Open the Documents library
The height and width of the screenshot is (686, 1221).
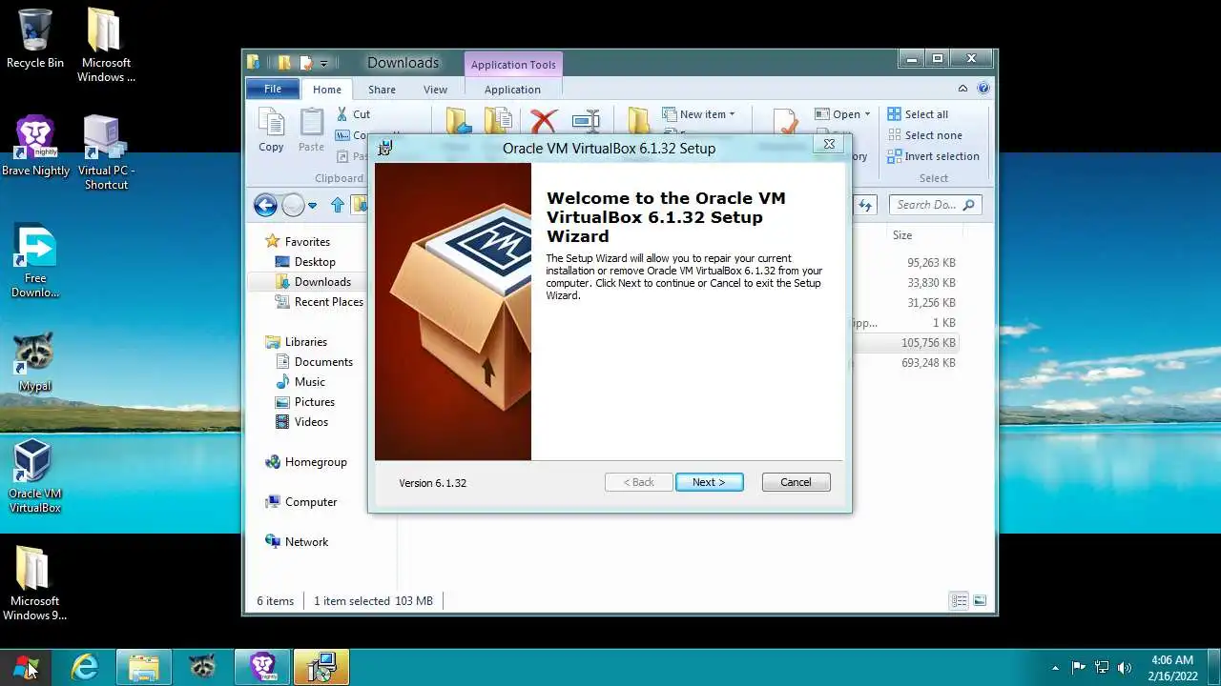314,362
